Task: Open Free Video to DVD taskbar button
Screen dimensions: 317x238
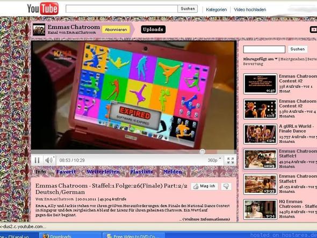Action: (x=134, y=236)
